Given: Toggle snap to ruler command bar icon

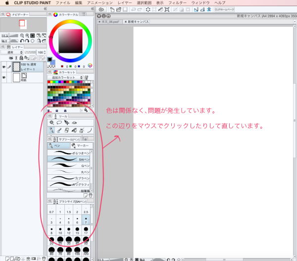Looking at the screenshot, I should (x=196, y=9).
